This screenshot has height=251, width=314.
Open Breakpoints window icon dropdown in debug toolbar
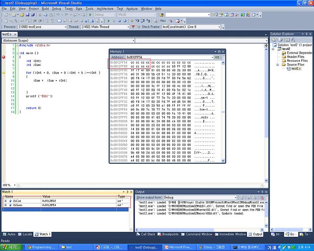tap(181, 21)
